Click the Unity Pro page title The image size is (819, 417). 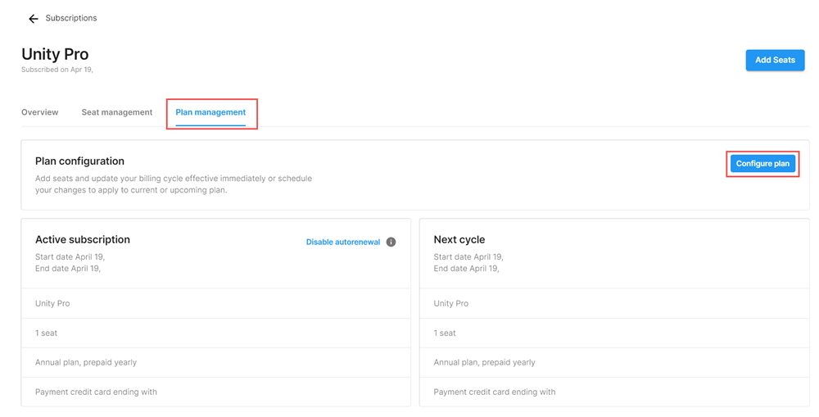point(55,54)
